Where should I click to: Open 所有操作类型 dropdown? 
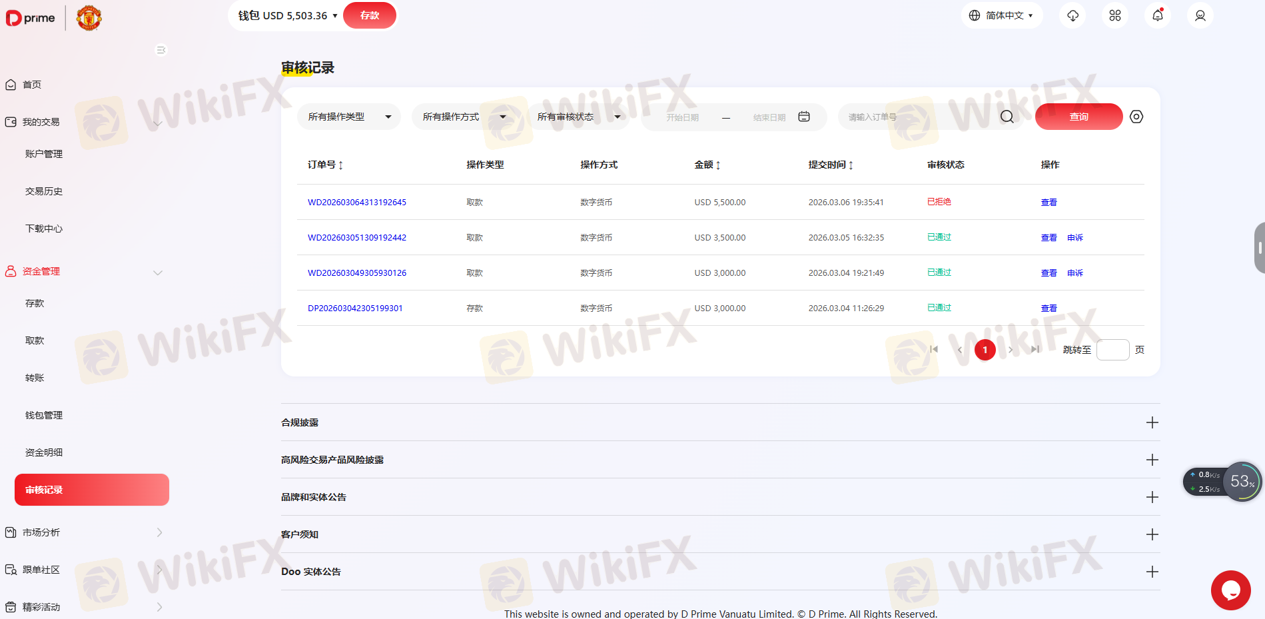[349, 117]
